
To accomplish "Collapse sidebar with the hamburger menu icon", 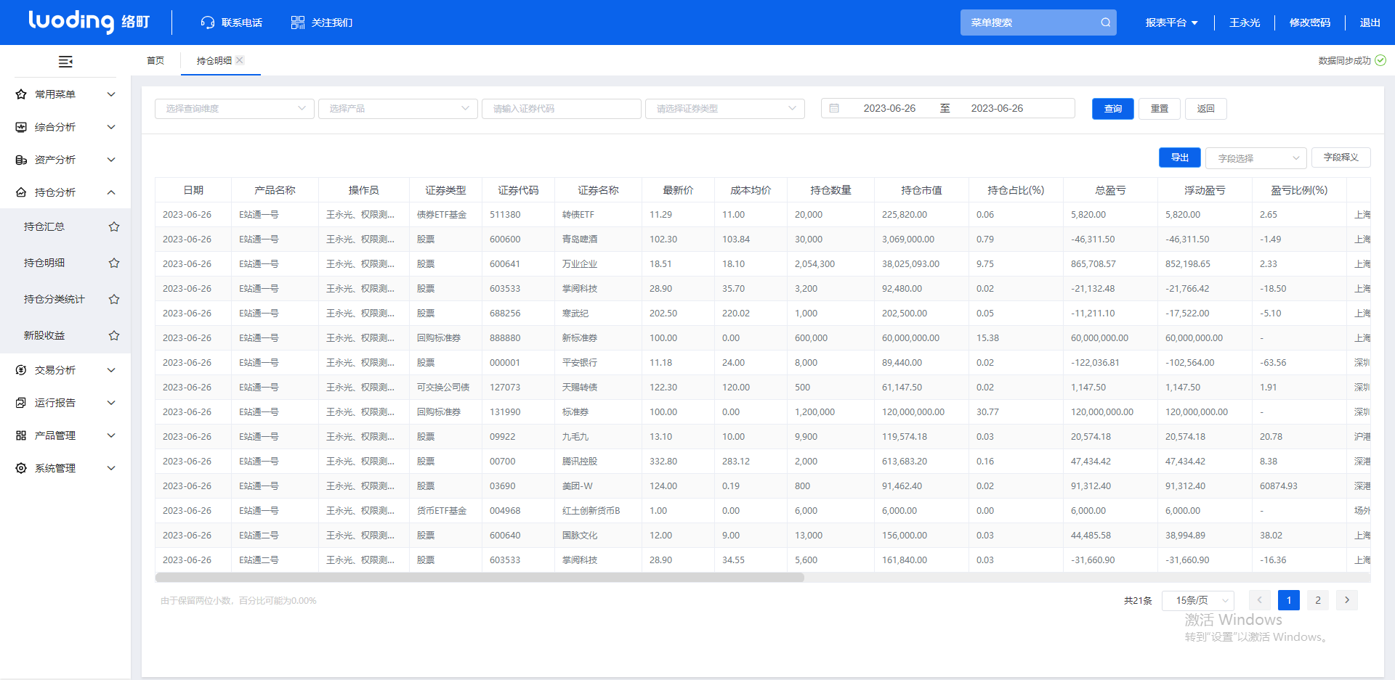I will (x=65, y=62).
